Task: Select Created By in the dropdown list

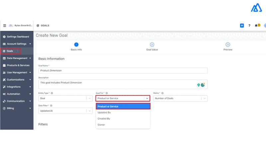Action: (104, 119)
